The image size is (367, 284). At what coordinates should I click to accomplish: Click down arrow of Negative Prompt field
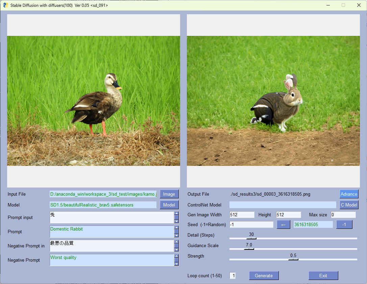(176, 264)
